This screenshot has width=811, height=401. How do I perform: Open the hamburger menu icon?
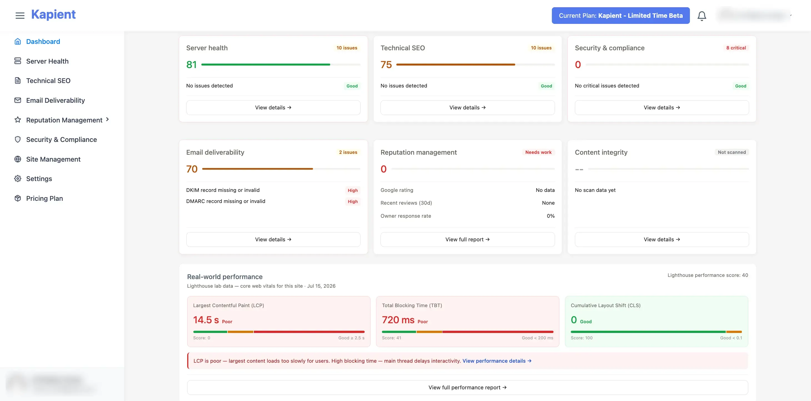(x=20, y=16)
